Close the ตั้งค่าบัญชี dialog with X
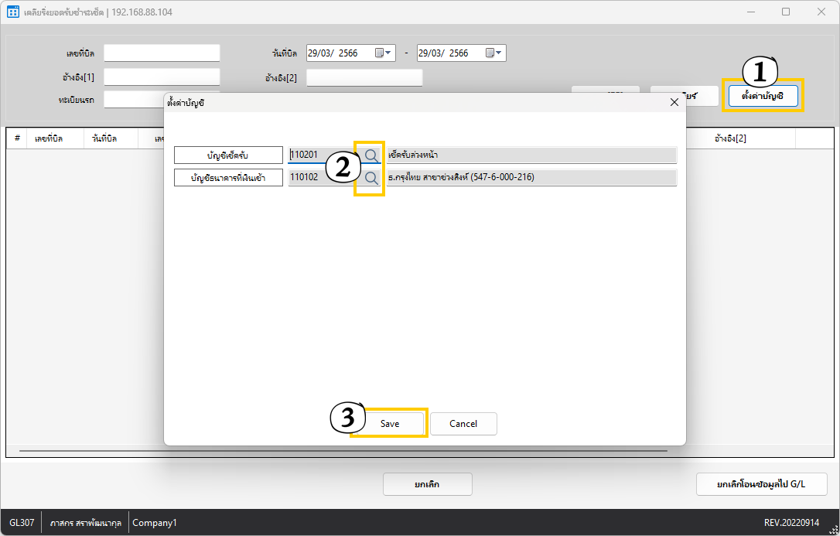This screenshot has width=840, height=536. click(x=674, y=102)
